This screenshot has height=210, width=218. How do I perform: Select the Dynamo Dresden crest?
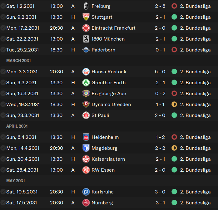coord(86,104)
